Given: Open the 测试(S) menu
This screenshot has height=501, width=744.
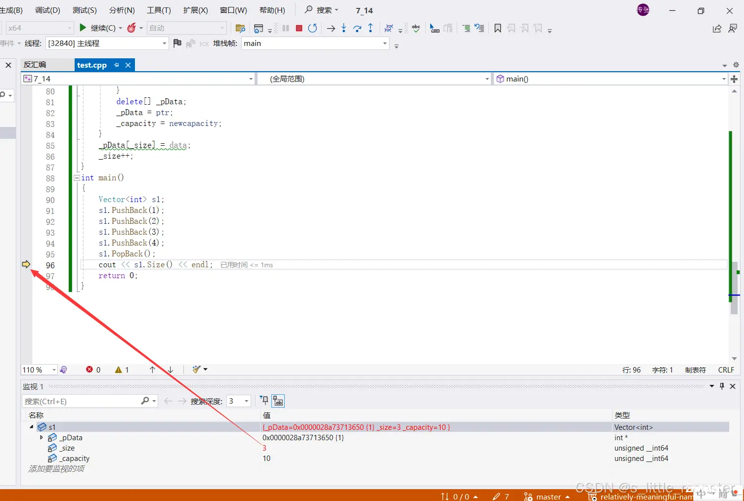Looking at the screenshot, I should tap(85, 10).
